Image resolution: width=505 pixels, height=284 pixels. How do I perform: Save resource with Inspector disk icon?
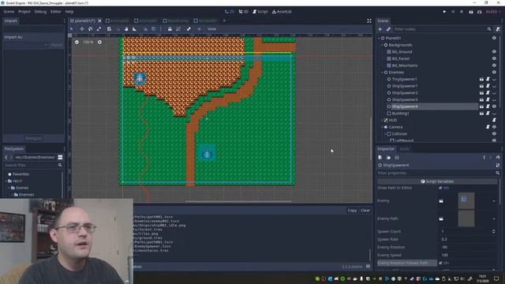click(x=397, y=158)
